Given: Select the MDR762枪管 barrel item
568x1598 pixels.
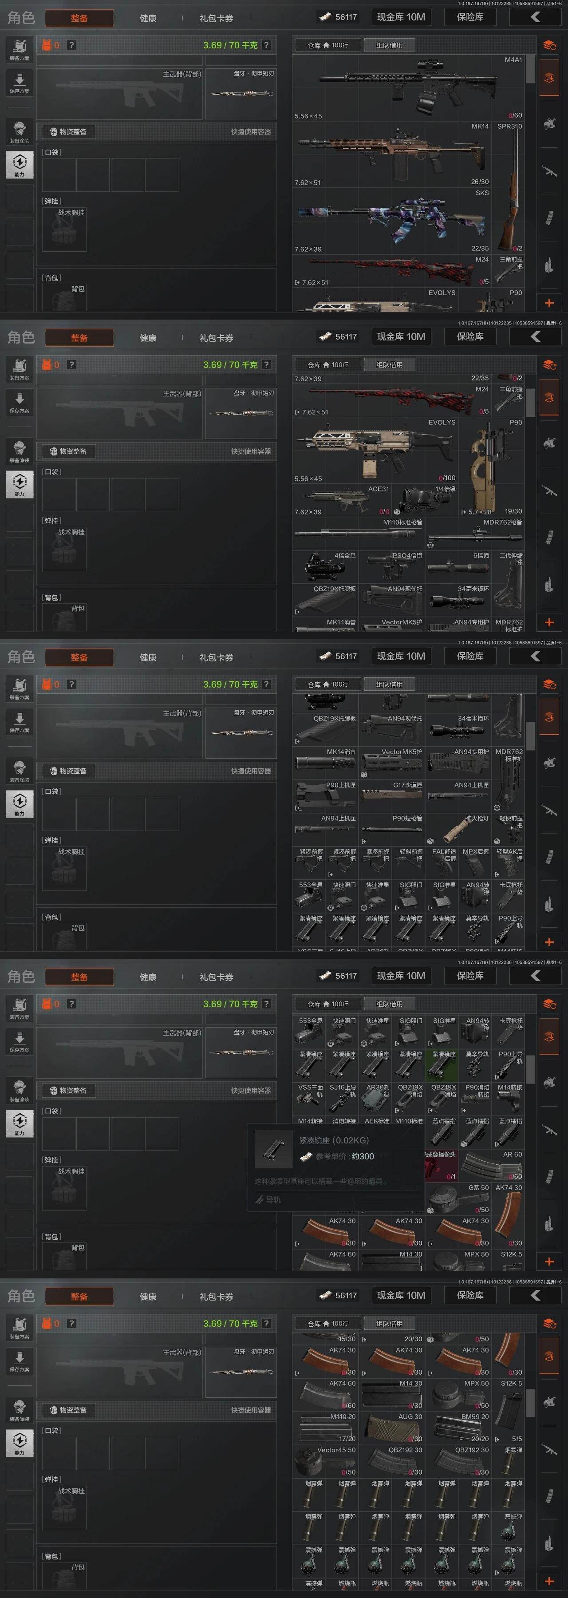Looking at the screenshot, I should (x=475, y=534).
